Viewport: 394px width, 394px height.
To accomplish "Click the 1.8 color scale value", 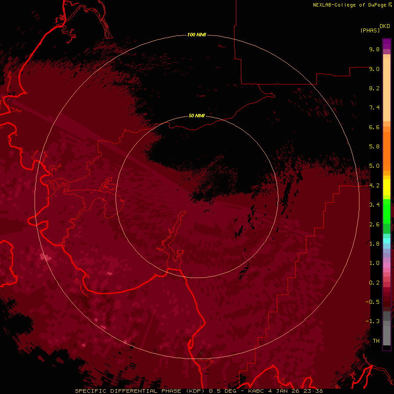I will click(374, 244).
